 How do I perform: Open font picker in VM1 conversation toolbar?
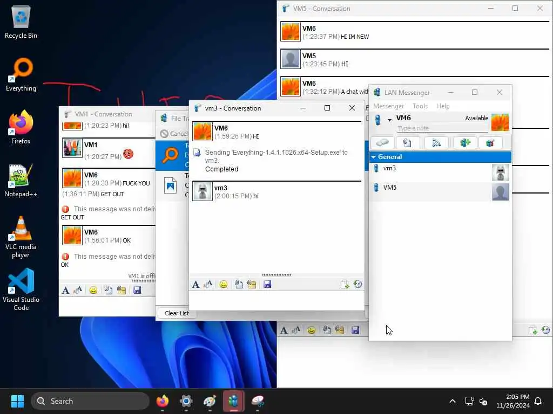[65, 291]
